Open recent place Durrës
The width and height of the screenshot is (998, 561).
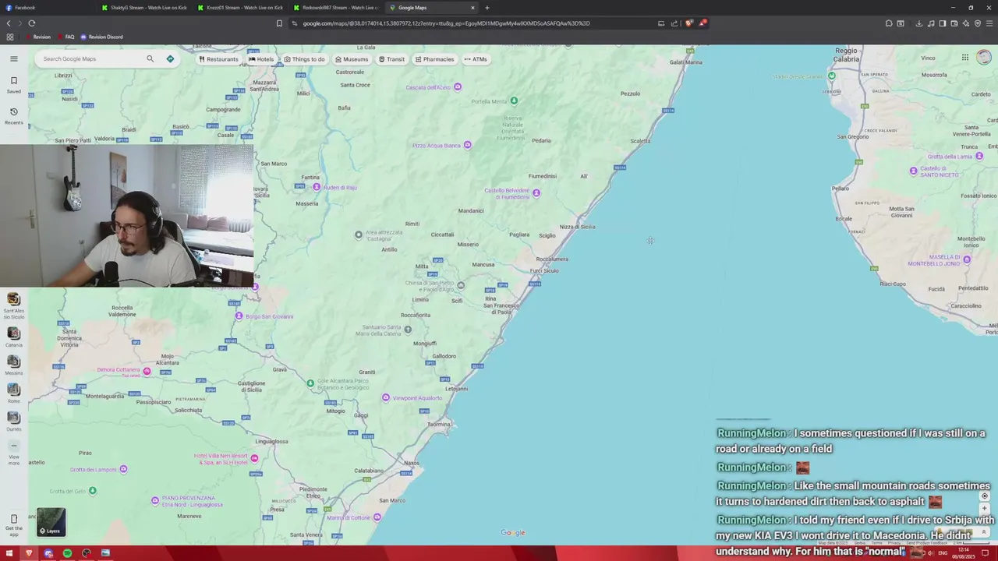point(13,421)
